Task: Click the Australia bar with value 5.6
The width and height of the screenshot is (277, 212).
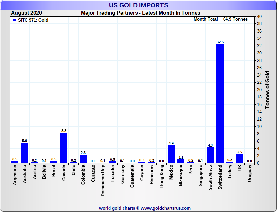Action: [x=24, y=153]
